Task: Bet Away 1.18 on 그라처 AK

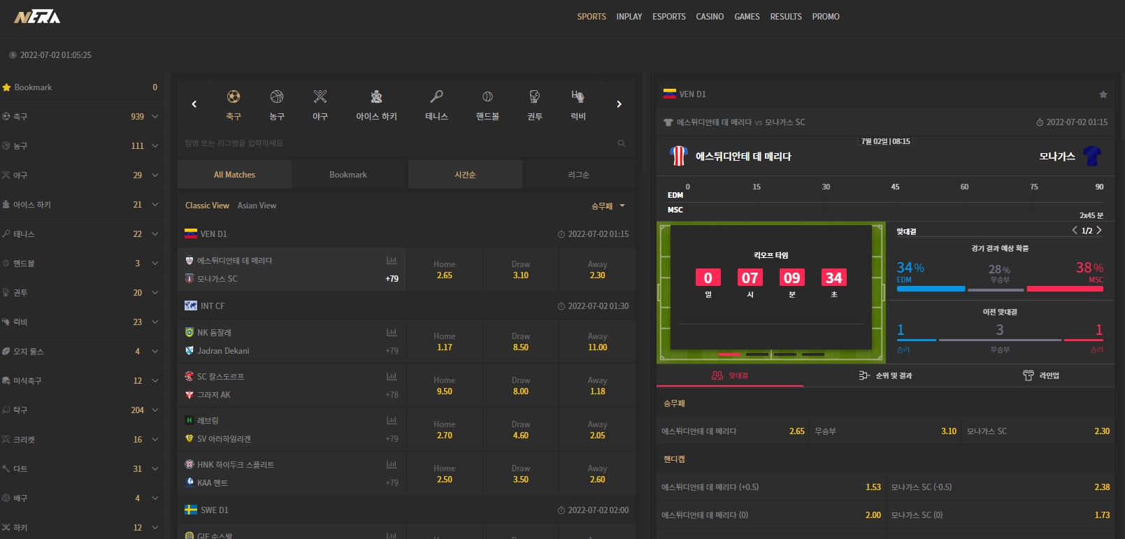Action: click(x=597, y=386)
